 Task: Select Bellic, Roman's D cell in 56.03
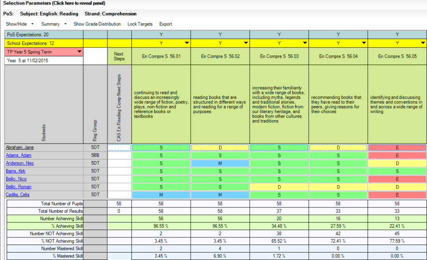click(x=279, y=187)
